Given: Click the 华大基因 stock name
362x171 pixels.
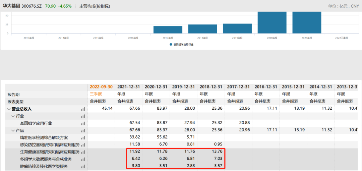Looking at the screenshot, I should tap(11, 6).
